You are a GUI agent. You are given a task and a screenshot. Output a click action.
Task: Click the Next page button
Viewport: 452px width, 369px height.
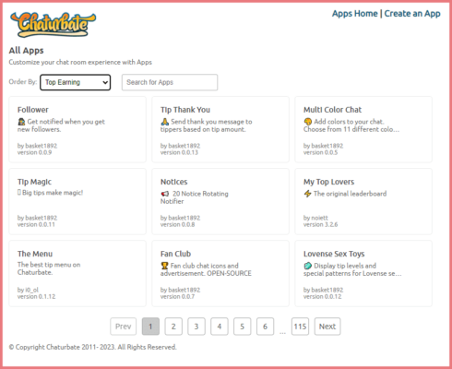tap(327, 327)
